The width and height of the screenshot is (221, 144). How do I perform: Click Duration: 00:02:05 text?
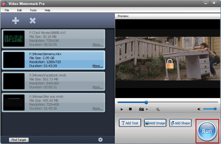(43, 45)
